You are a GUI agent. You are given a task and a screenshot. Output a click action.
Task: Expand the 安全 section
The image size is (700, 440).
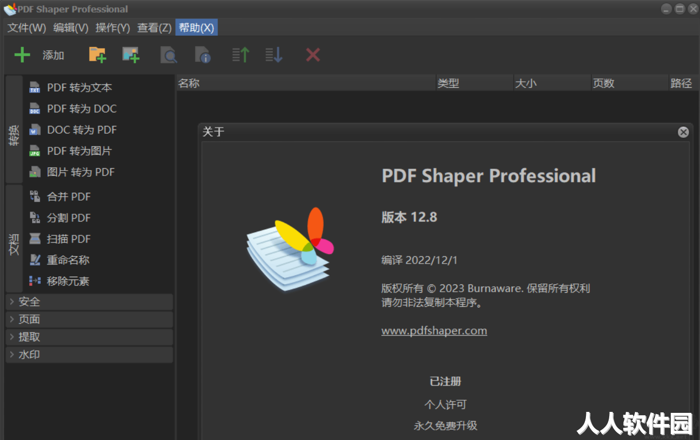tap(89, 302)
